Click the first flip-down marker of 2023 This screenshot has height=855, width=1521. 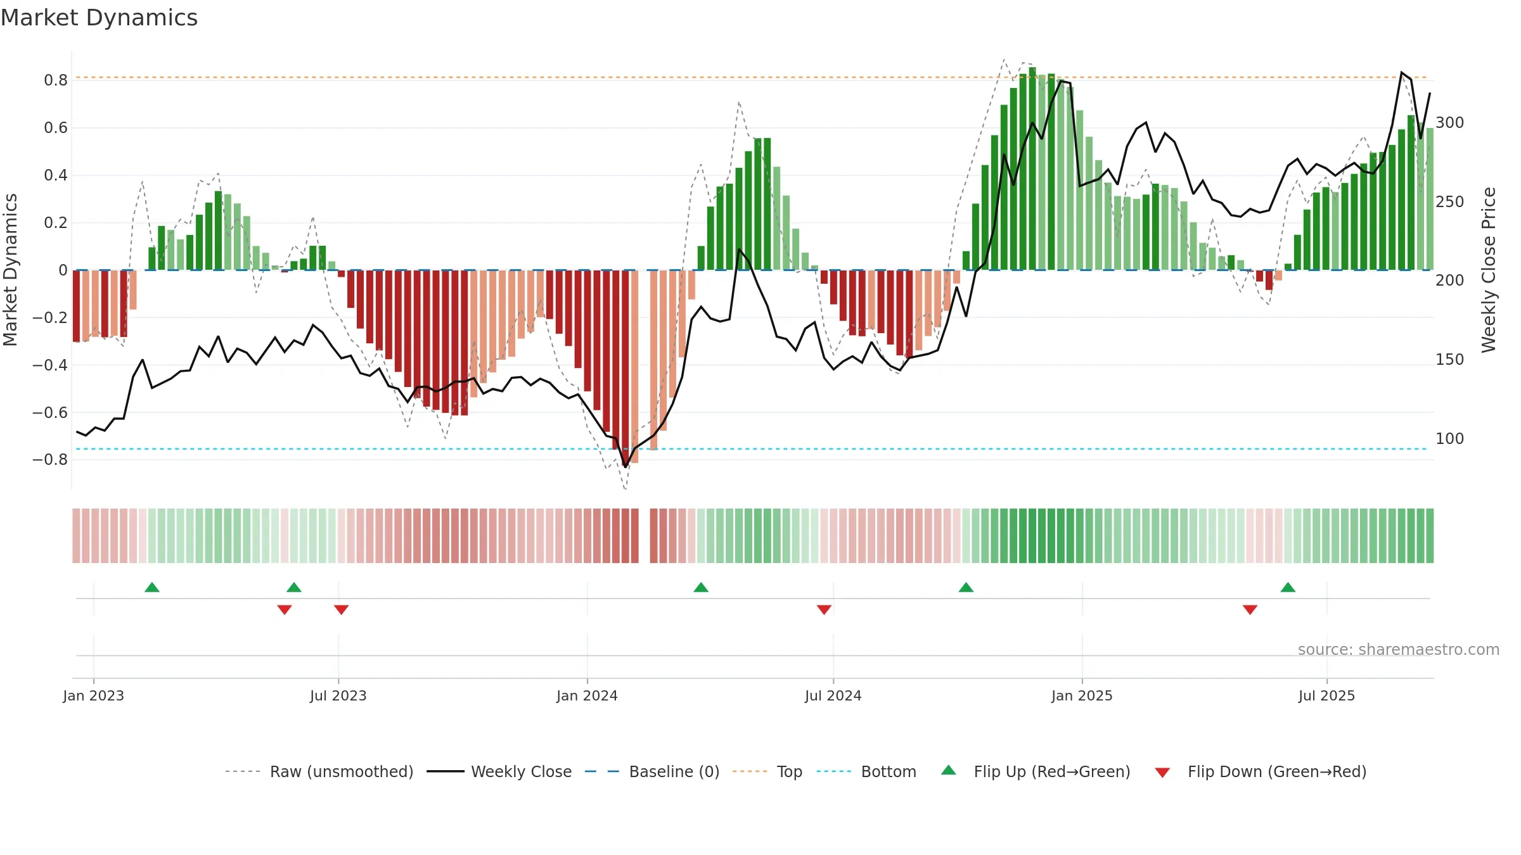tap(285, 609)
